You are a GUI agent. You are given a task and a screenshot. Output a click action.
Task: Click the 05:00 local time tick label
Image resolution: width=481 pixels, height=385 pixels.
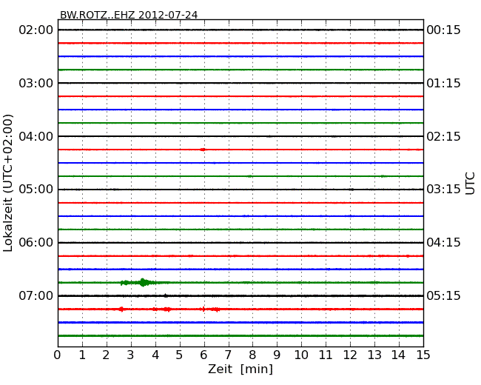click(x=36, y=189)
